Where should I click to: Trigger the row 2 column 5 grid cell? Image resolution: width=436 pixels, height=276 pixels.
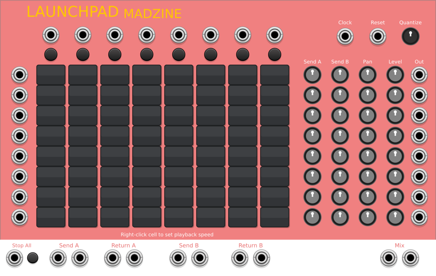point(179,95)
